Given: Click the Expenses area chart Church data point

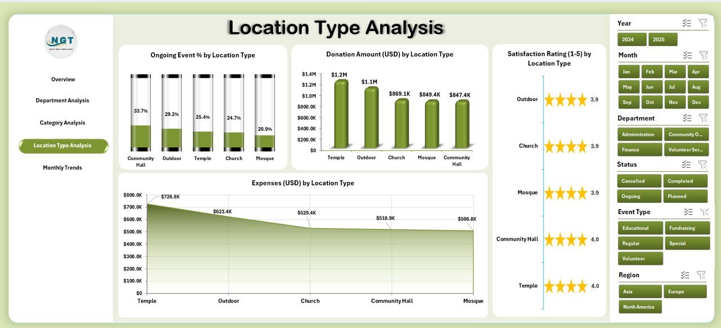Looking at the screenshot, I should 310,228.
